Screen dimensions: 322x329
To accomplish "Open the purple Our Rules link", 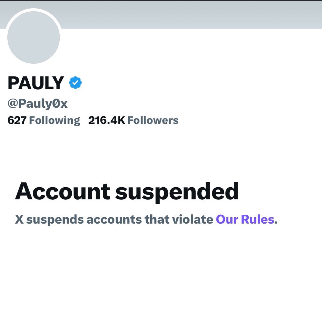I will click(x=245, y=220).
